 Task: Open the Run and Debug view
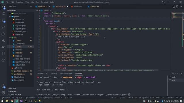click(x=3, y=27)
